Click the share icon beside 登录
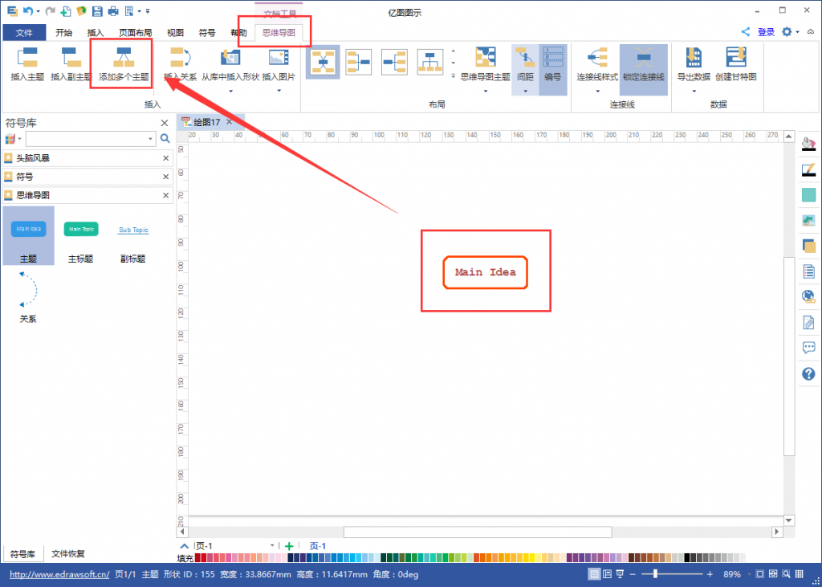 [746, 31]
